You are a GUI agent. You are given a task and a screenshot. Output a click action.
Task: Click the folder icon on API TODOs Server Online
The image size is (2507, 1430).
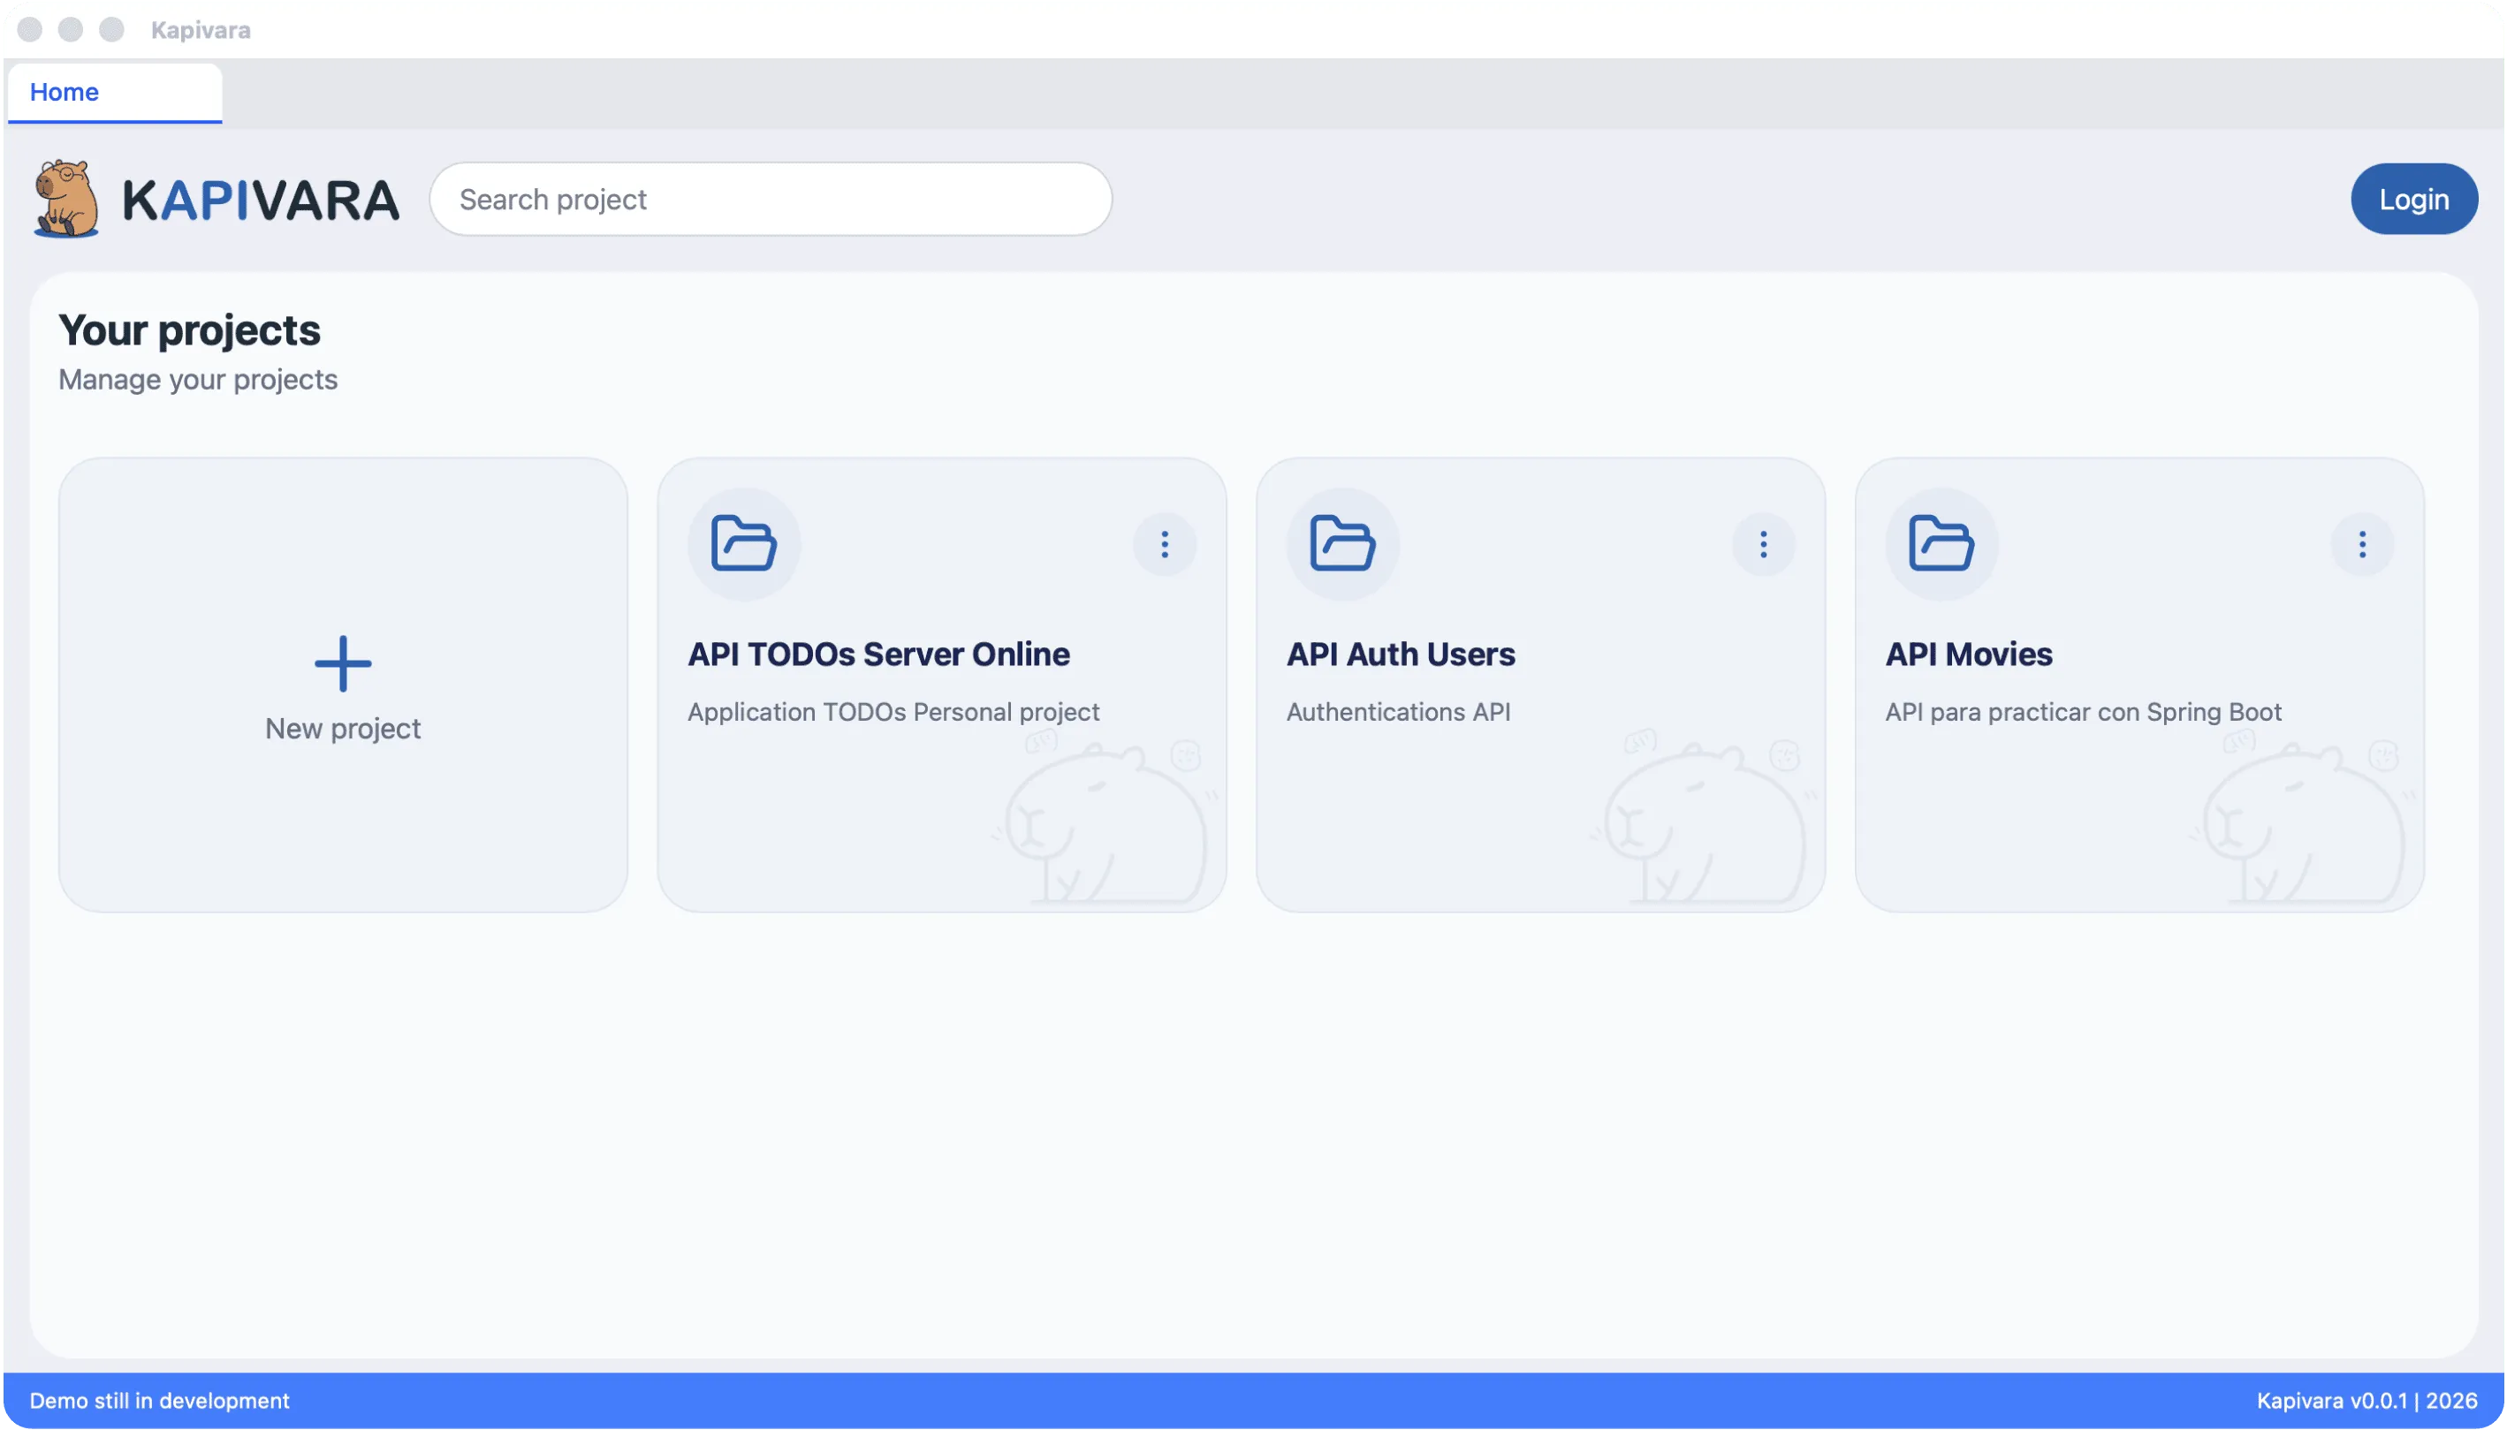point(744,543)
